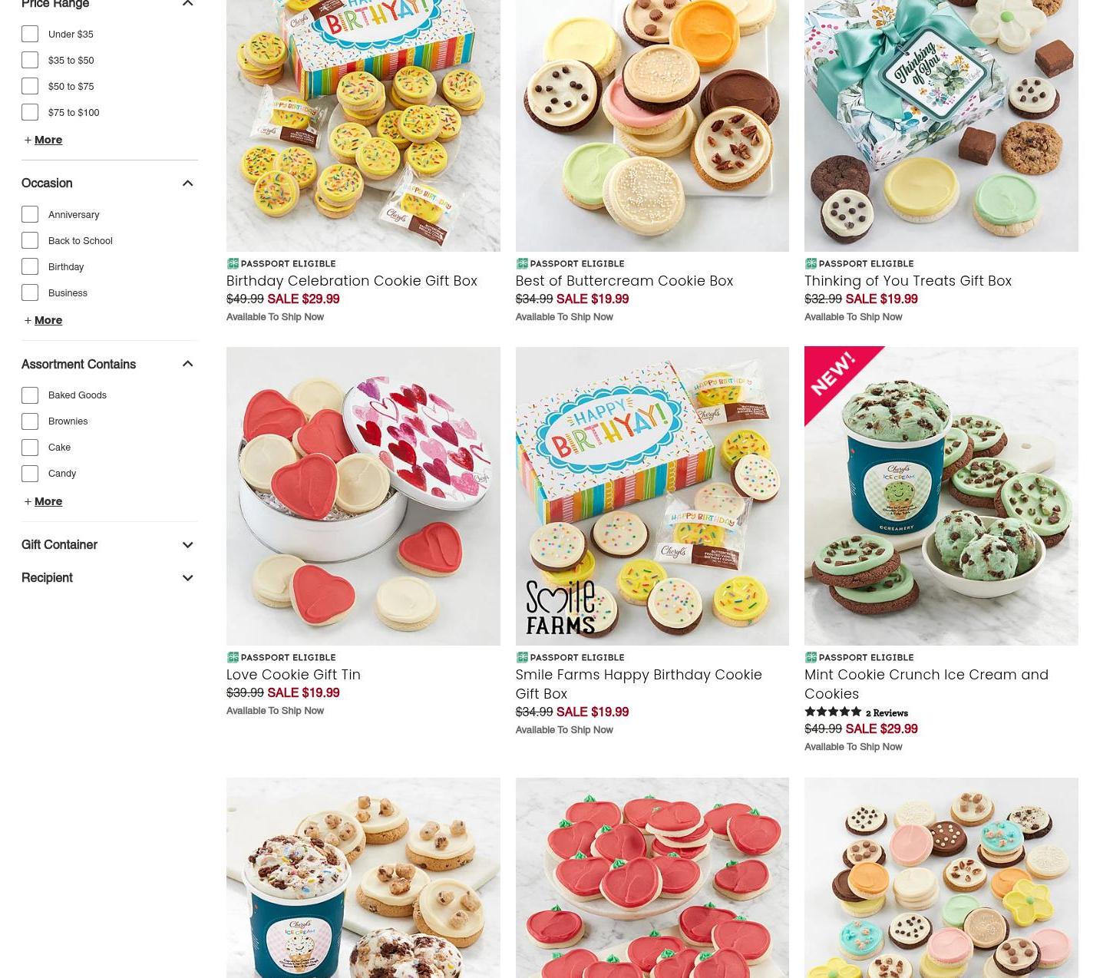The height and width of the screenshot is (978, 1113).
Task: Click Passport Eligible badge for Love Cookie Gift Tin
Action: (281, 657)
